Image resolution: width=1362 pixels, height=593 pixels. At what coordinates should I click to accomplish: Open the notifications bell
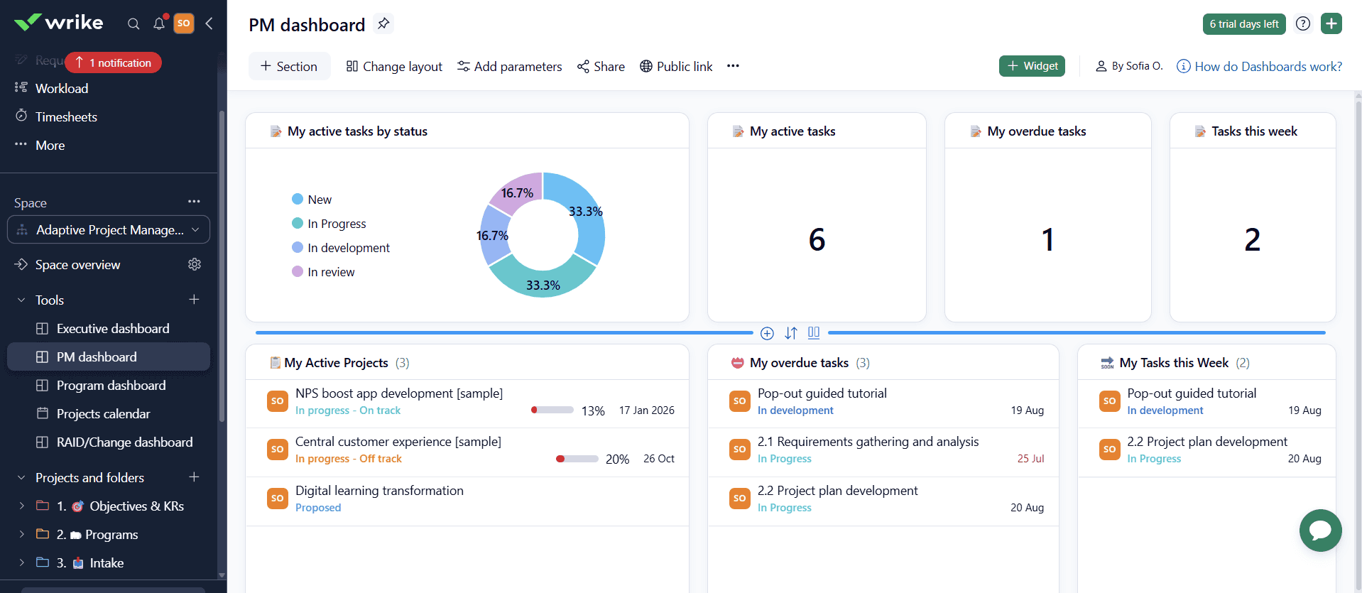pos(159,23)
